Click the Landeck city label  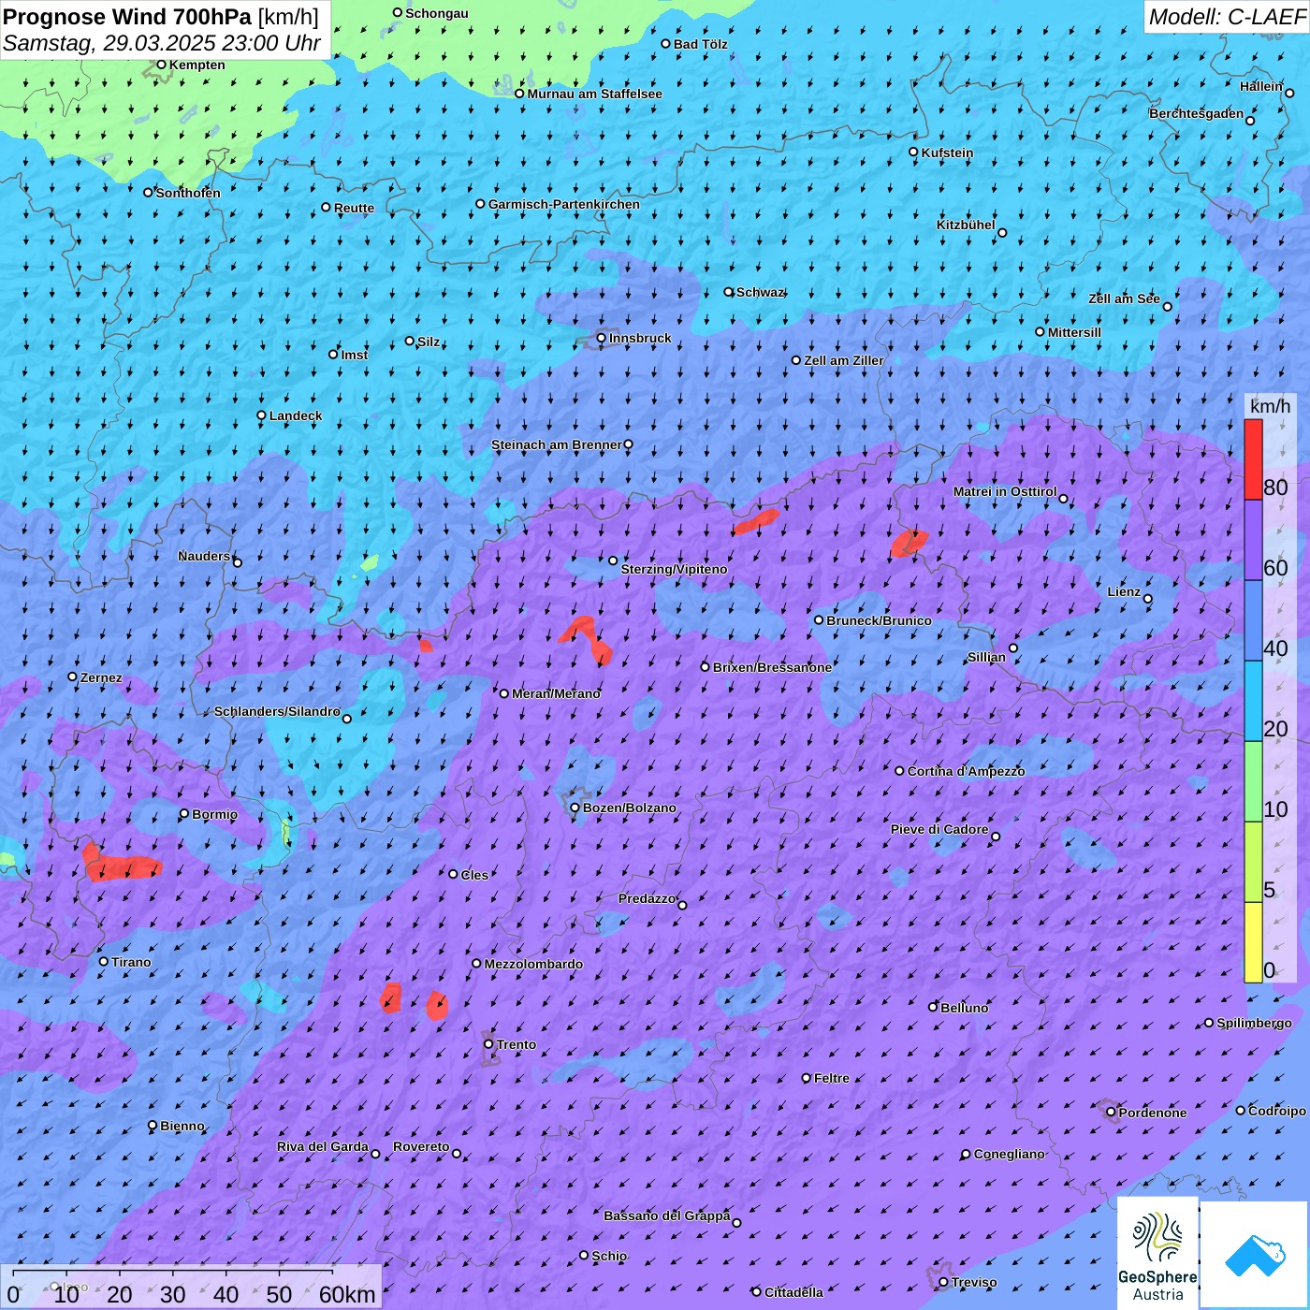(296, 415)
